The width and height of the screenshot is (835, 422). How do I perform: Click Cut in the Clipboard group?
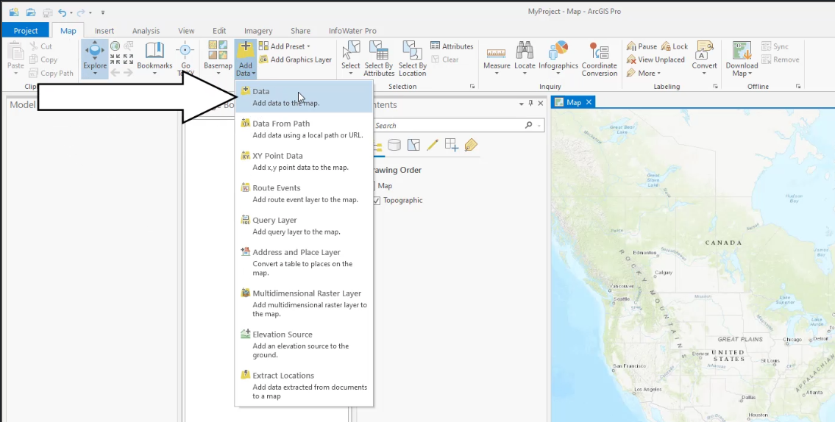click(41, 46)
